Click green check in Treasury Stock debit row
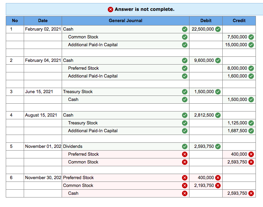Screen dimensions: 263x207 coord(185,92)
